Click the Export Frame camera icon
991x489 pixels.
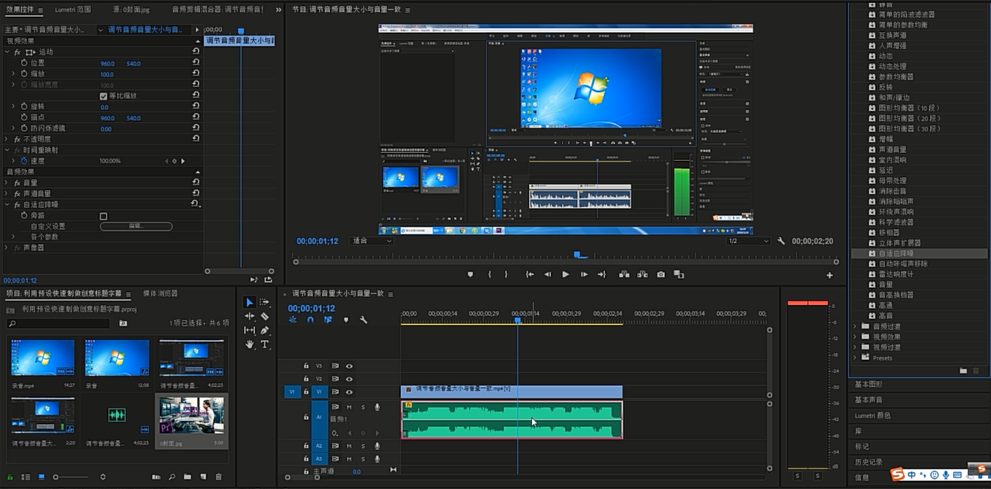pos(661,274)
